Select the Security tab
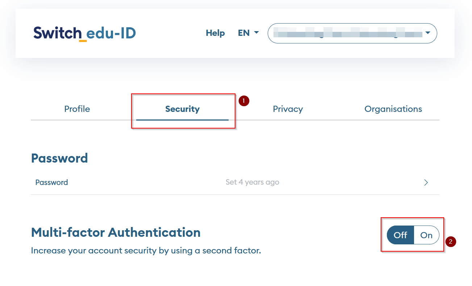The image size is (472, 286). point(182,109)
